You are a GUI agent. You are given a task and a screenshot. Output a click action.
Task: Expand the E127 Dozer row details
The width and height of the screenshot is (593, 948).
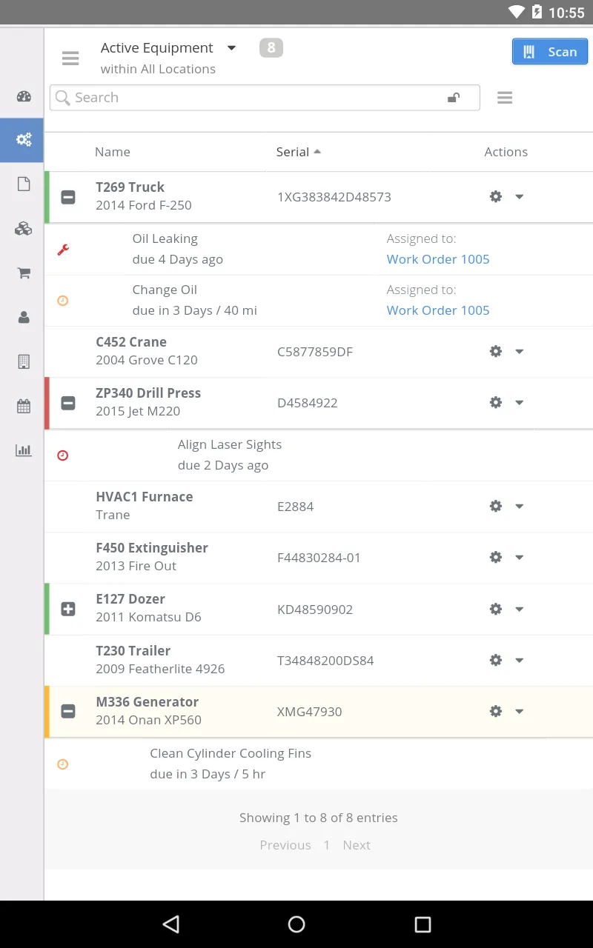(68, 609)
